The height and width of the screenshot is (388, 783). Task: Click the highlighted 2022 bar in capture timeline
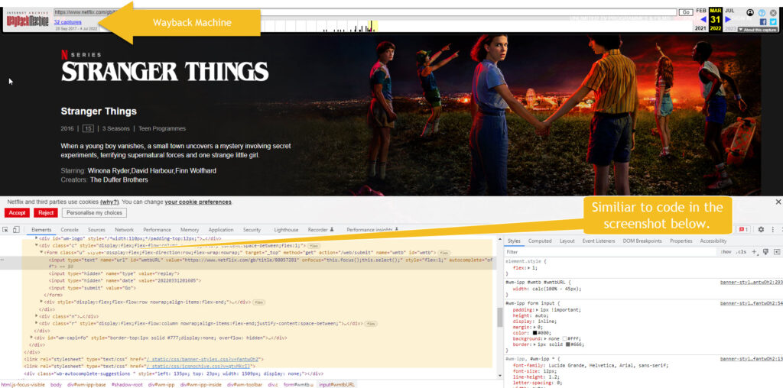(x=372, y=26)
